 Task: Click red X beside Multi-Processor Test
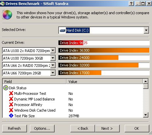click(x=11, y=94)
